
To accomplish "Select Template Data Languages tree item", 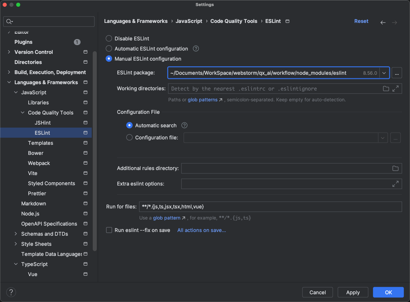I will click(52, 254).
